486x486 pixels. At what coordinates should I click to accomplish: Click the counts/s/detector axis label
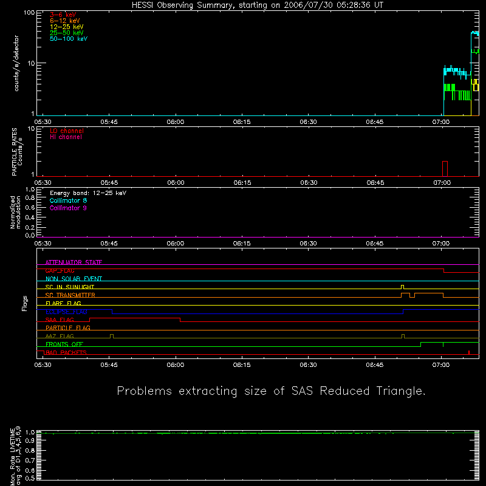pos(16,63)
